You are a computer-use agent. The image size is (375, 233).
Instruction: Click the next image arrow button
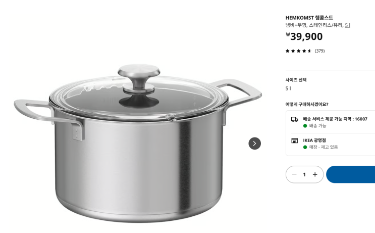(254, 144)
